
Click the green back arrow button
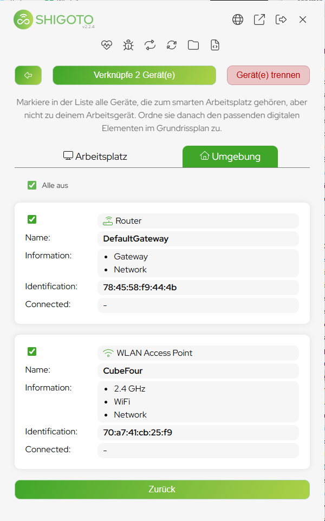click(x=28, y=75)
